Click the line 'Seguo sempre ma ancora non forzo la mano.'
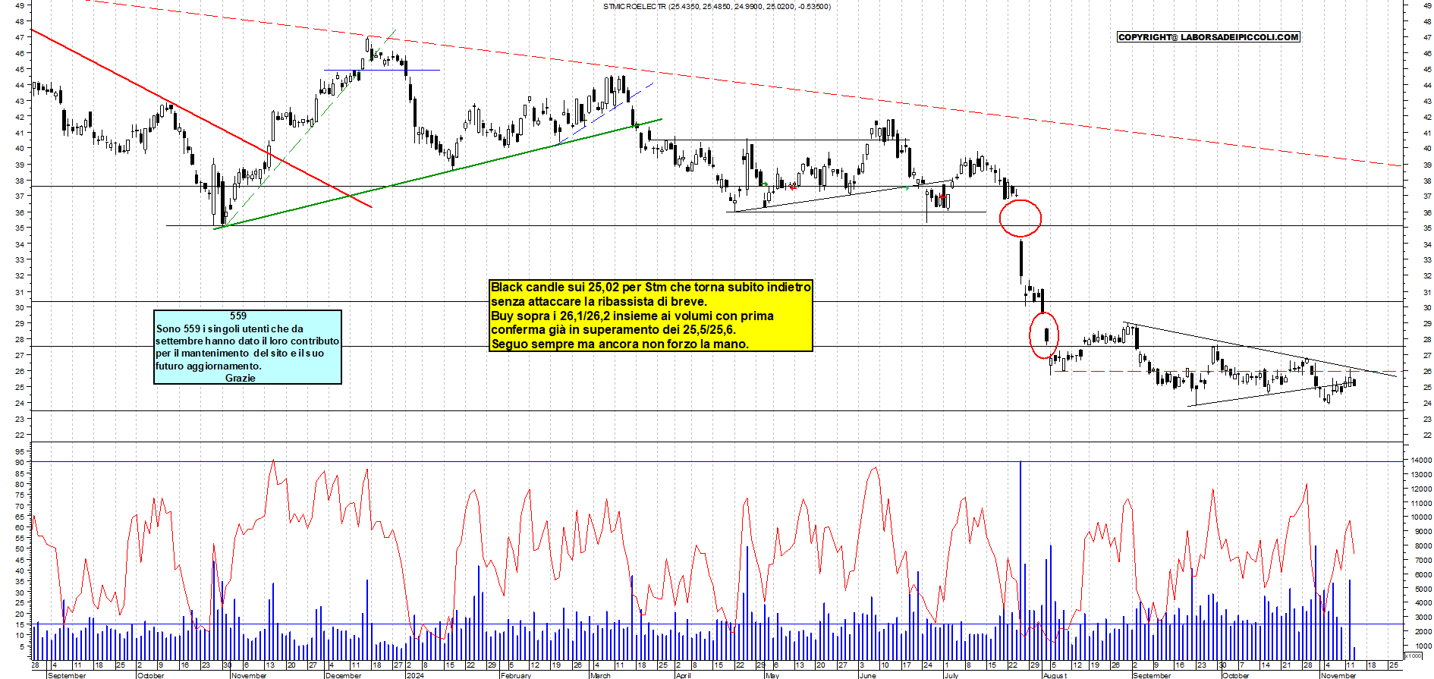This screenshot has height=679, width=1434. tap(620, 344)
